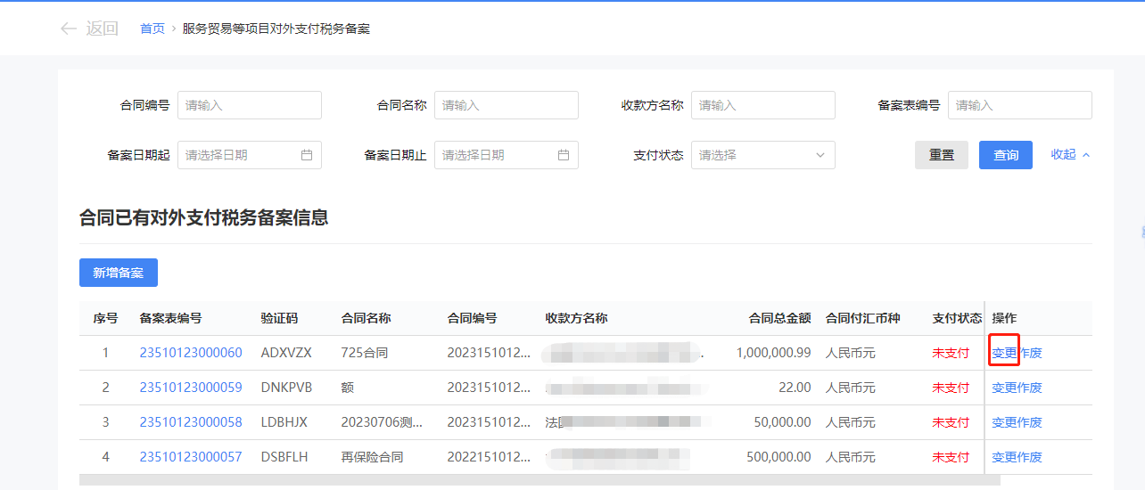
Task: Focus the 合同名称 input field
Action: click(506, 105)
